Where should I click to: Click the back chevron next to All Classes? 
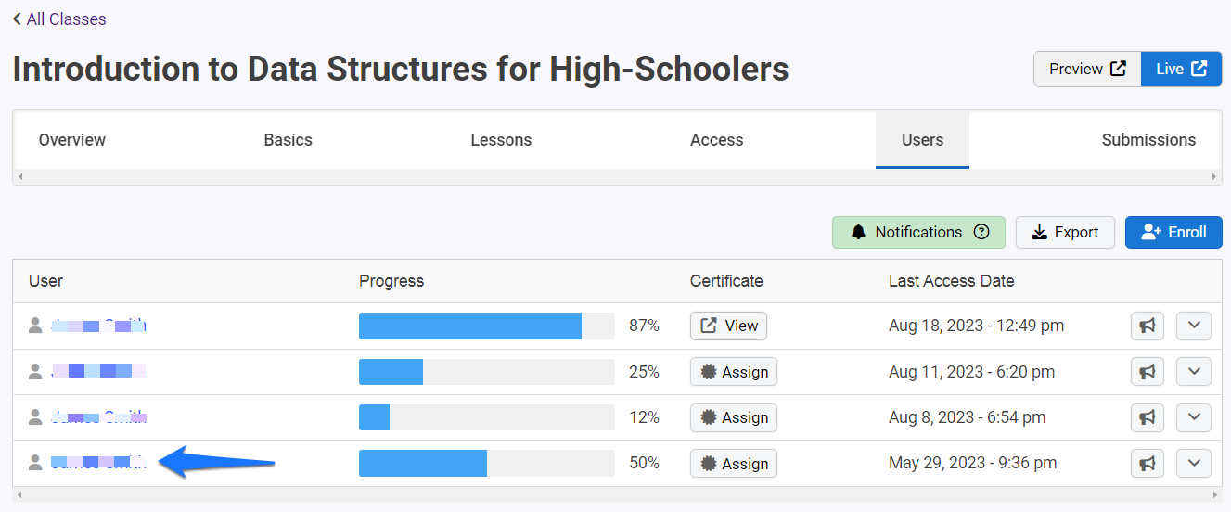(17, 19)
